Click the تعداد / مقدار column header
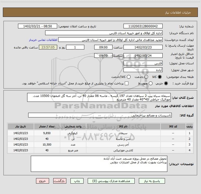This screenshot has width=201, height=194. [47, 126]
